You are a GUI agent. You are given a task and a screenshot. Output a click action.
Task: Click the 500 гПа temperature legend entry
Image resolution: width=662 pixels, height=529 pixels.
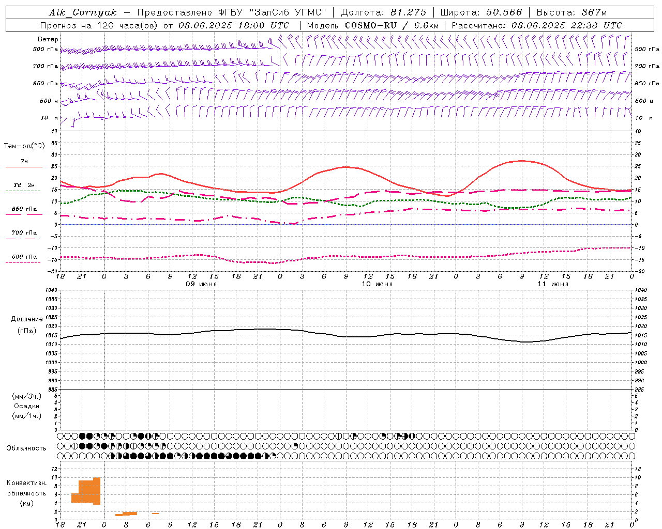pos(24,257)
